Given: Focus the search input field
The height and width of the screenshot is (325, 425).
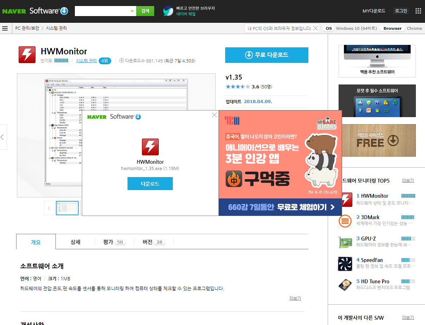Looking at the screenshot, I should tap(102, 11).
